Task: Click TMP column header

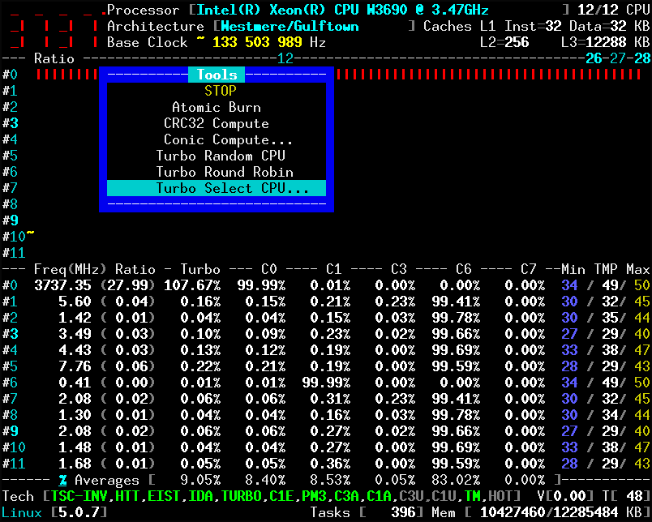Action: click(x=606, y=269)
